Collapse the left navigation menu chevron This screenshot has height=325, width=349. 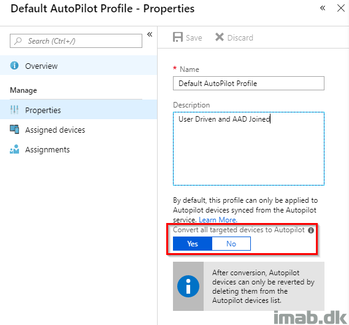[x=150, y=34]
